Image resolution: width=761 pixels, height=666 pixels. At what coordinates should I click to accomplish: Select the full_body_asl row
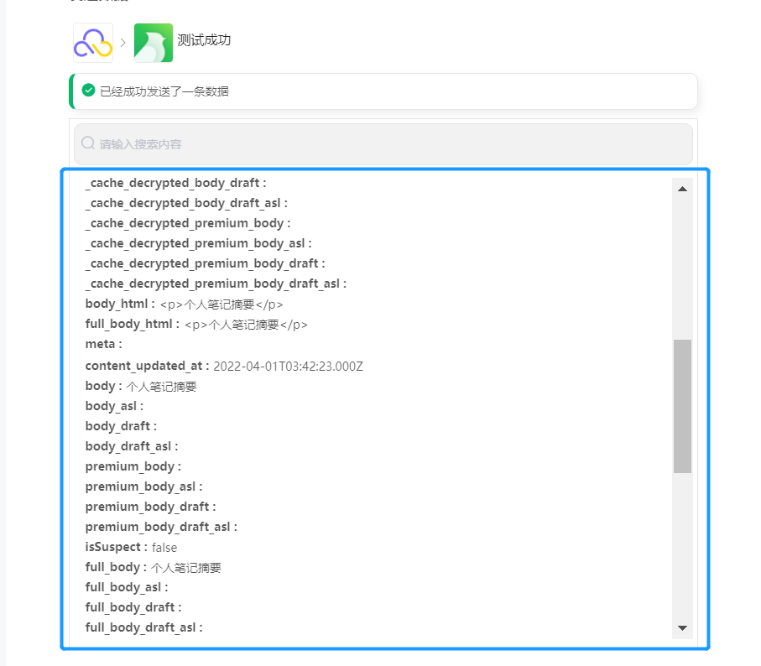pos(128,587)
